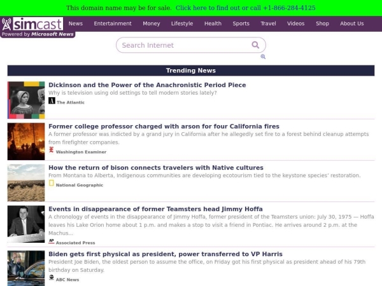
Task: Click the simcast logo icon
Action: click(7, 24)
